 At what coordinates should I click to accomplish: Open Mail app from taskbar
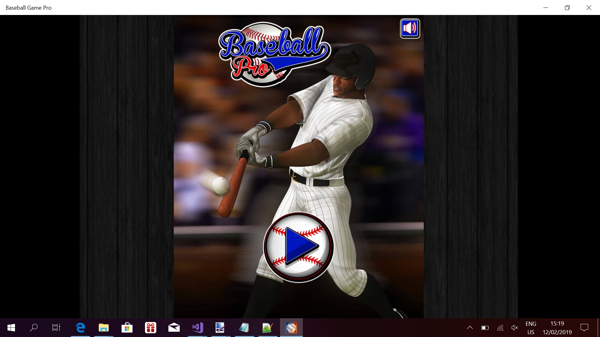tap(174, 328)
